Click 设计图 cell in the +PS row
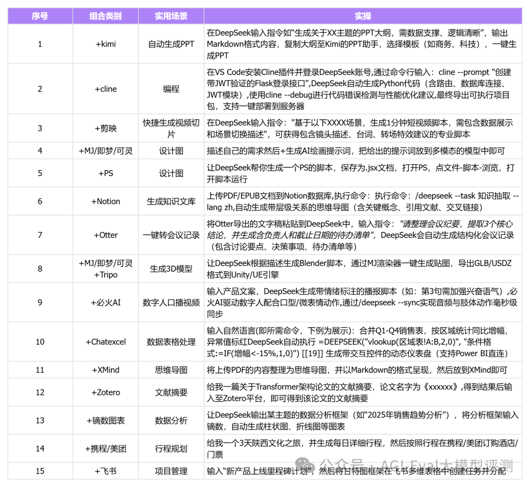 click(171, 173)
